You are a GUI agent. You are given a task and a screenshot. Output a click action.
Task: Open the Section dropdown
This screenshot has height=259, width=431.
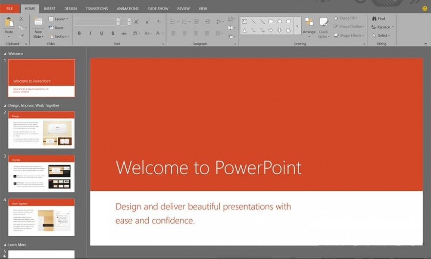click(59, 36)
